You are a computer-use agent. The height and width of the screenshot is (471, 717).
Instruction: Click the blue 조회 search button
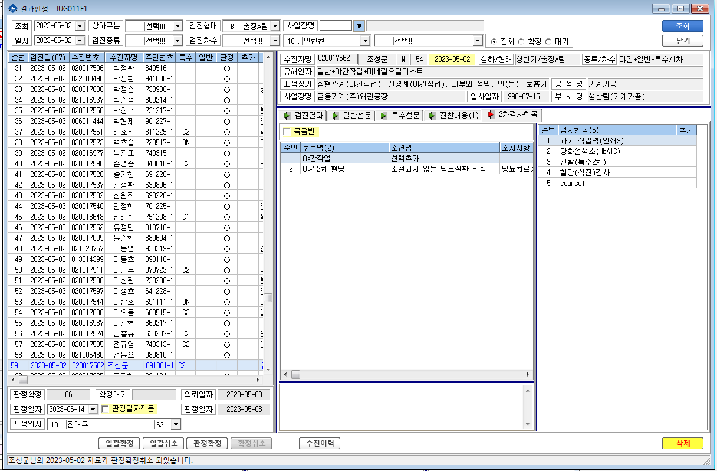click(682, 26)
